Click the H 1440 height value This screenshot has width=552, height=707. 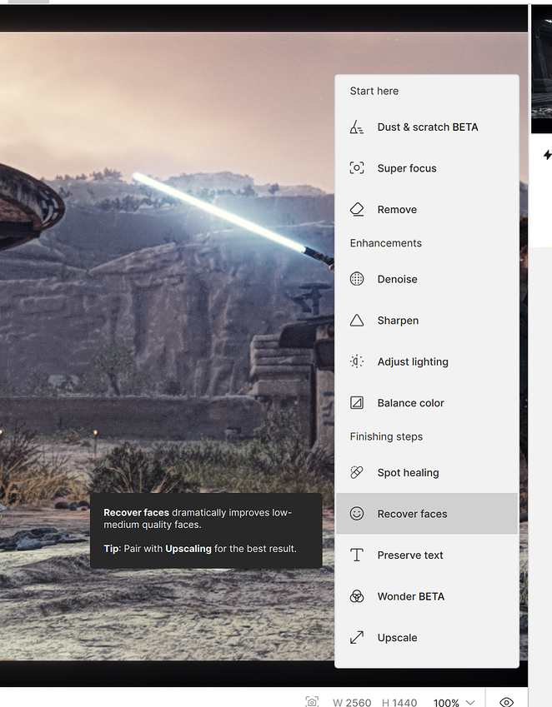[399, 702]
